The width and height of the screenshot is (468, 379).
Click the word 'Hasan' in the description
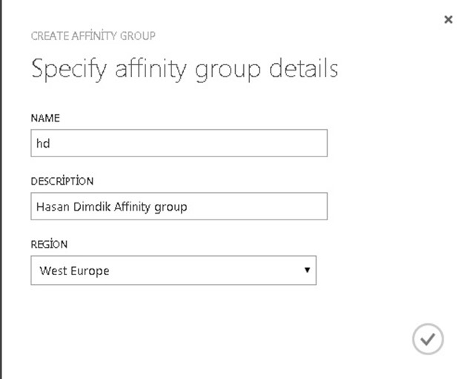coord(52,207)
